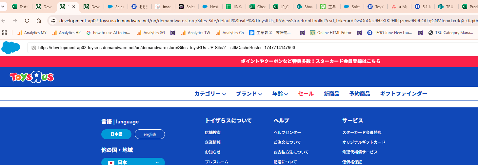Click the Salesforce cloud logo in toolkit bar

tap(11, 48)
